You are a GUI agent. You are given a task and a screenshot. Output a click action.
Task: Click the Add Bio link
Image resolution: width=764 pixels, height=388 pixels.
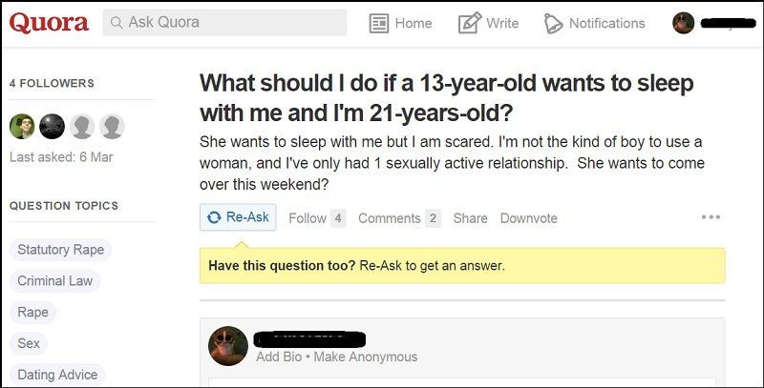[279, 357]
